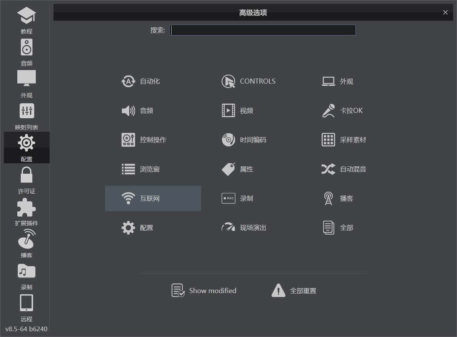
Task: Click the 现场演出 gauge icon
Action: 228,228
